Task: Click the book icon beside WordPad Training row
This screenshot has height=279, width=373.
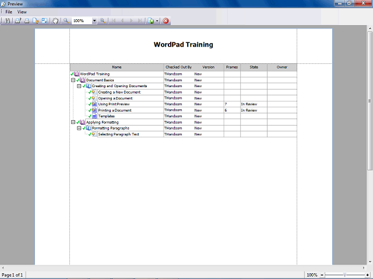Action: (x=76, y=74)
